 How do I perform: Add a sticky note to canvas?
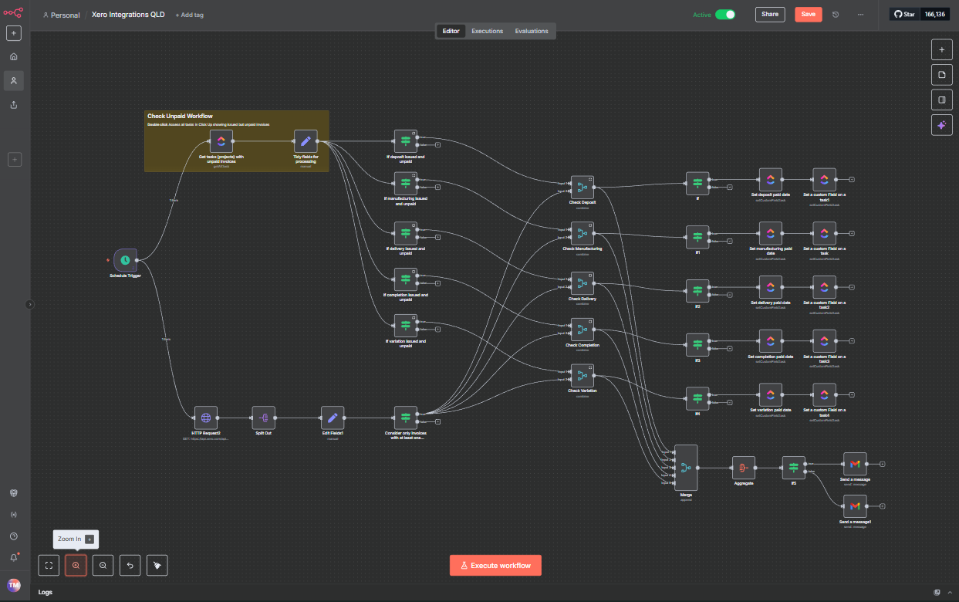pyautogui.click(x=940, y=75)
